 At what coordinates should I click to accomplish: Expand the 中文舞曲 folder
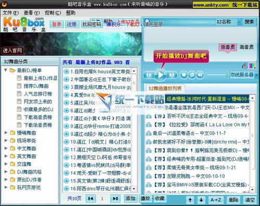6,148
